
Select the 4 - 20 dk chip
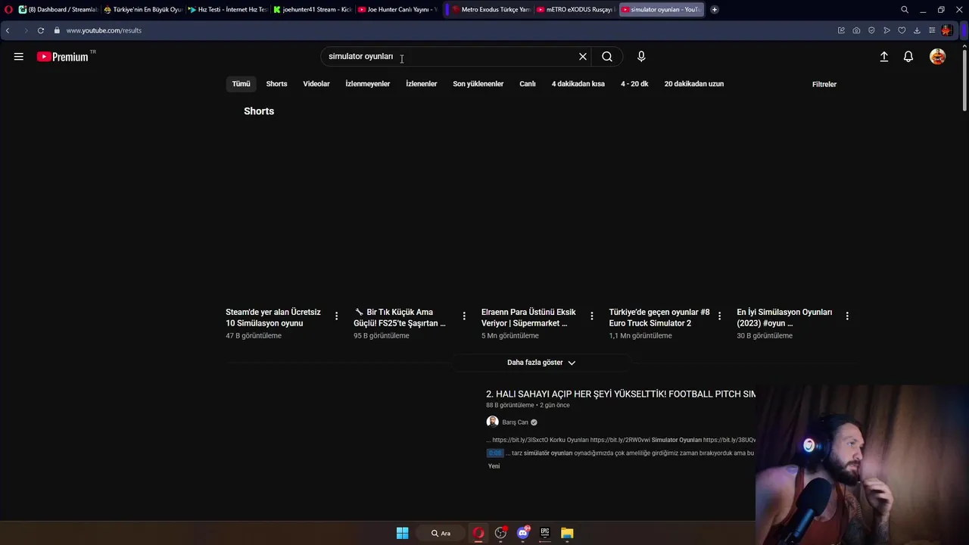pos(634,84)
